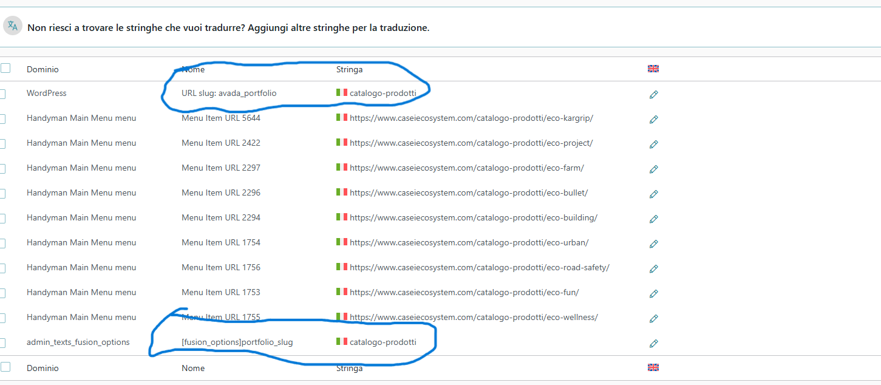Click 'Aggiungi altre stringhe per la traduzione' text
Screen dimensions: 881x385
pyautogui.click(x=339, y=28)
